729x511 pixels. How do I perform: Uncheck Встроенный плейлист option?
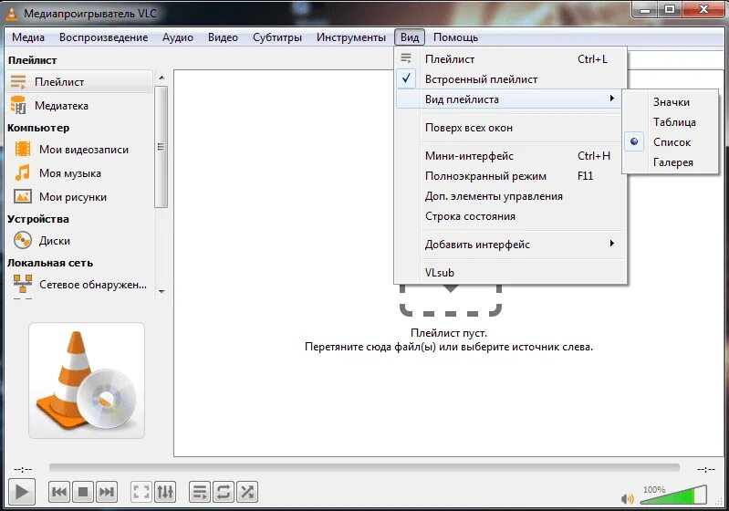[x=511, y=79]
